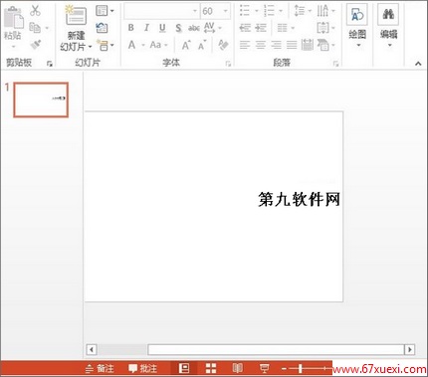Align text left in paragraph group
The width and height of the screenshot is (428, 377).
245,45
